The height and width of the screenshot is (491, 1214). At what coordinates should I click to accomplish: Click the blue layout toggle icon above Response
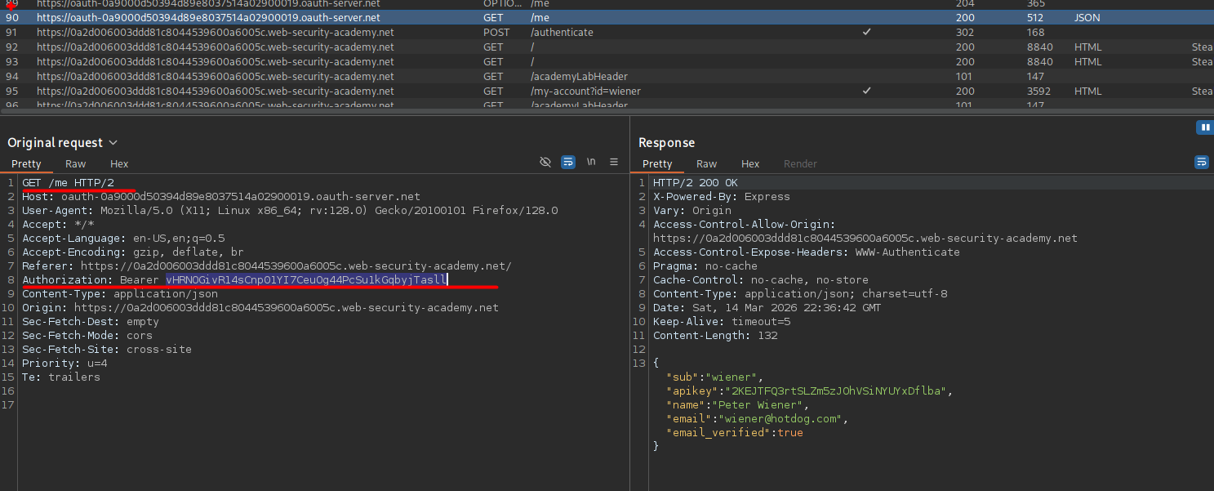point(1203,127)
